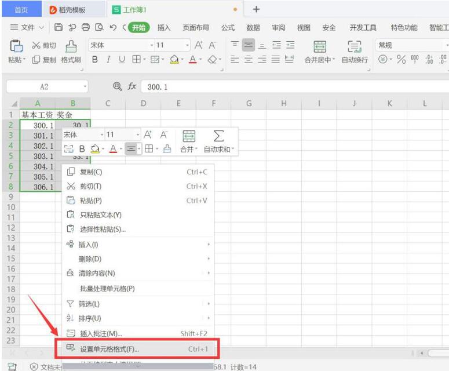The image size is (449, 371).
Task: Click the fx insert function icon
Action: click(132, 86)
